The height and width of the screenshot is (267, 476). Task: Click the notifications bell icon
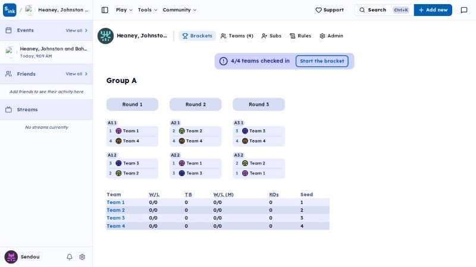pyautogui.click(x=70, y=257)
